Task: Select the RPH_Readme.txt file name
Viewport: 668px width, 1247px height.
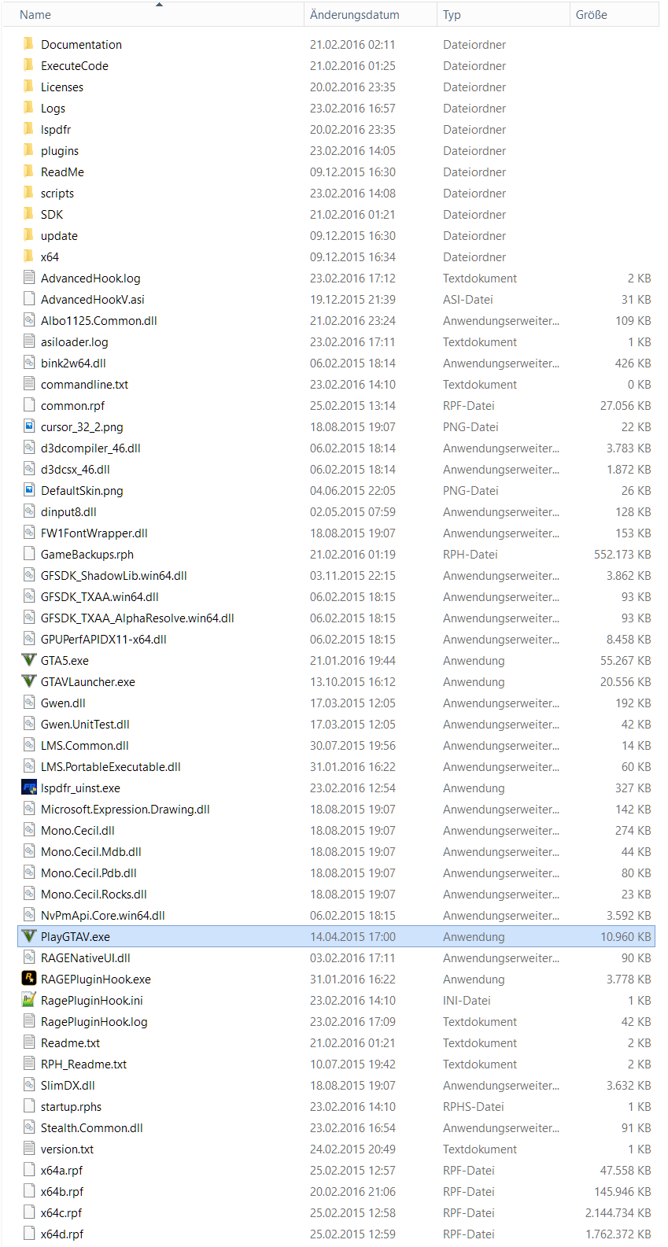Action: click(x=84, y=1064)
